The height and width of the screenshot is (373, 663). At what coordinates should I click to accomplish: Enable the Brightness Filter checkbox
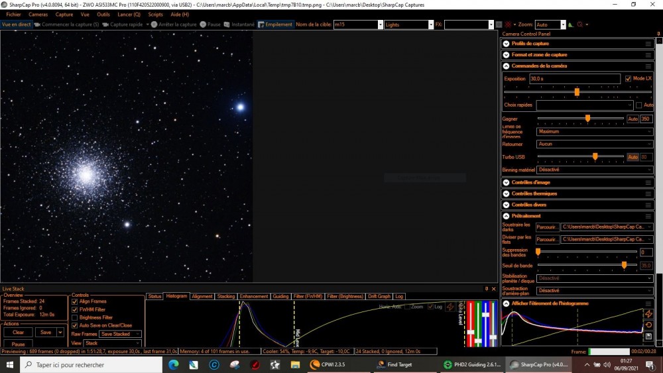[75, 317]
